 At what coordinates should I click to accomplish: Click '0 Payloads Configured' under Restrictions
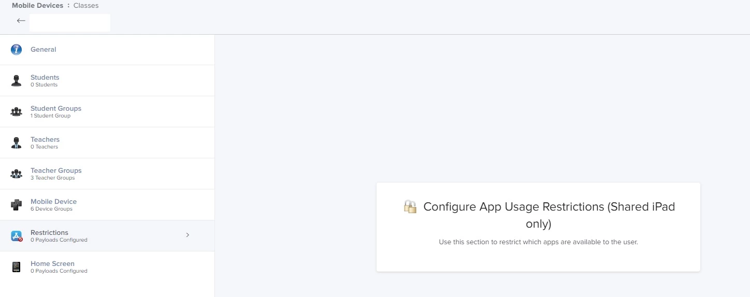[59, 240]
